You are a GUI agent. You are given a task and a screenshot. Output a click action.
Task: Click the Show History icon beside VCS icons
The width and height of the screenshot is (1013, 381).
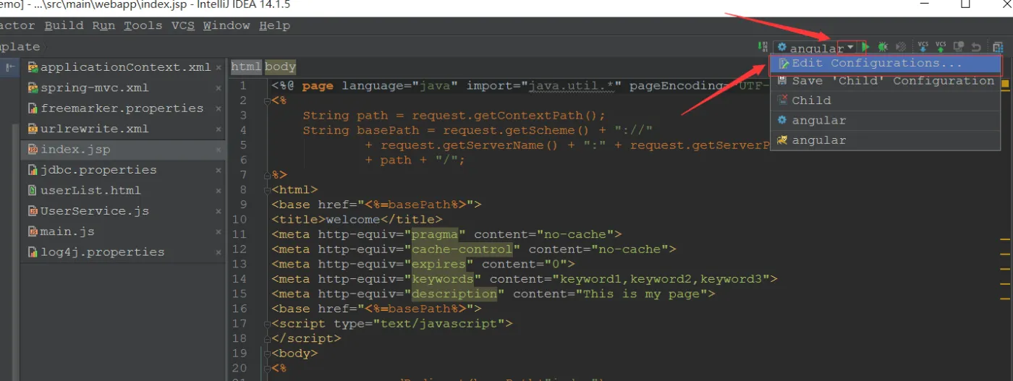pos(959,47)
